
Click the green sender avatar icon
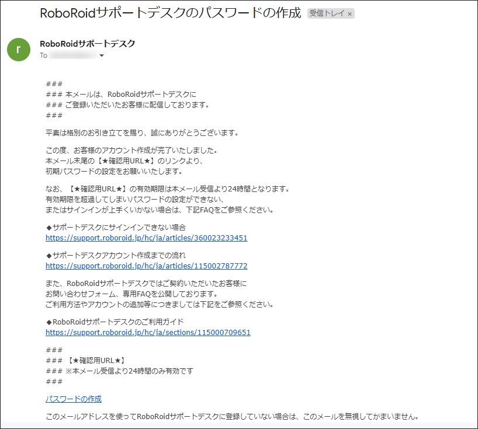tap(19, 50)
